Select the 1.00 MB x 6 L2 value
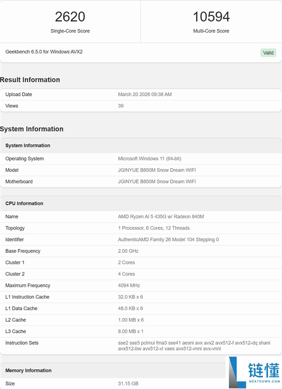282x389 pixels. [x=131, y=320]
